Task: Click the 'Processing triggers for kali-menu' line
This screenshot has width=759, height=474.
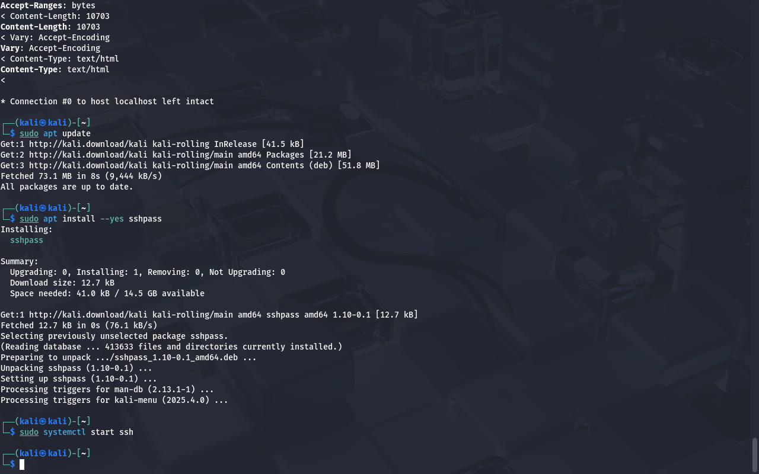Action: pos(114,400)
